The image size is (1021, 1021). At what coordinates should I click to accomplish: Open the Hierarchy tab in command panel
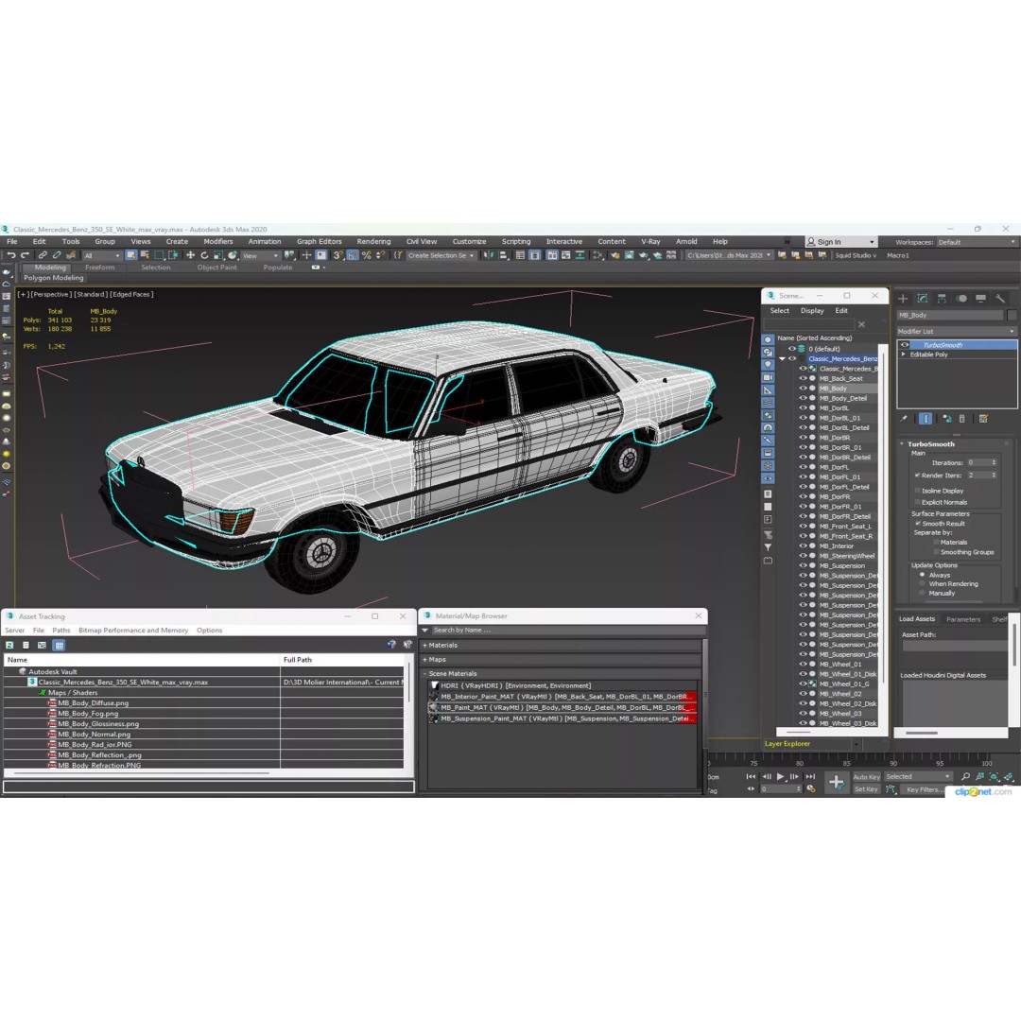coord(942,298)
